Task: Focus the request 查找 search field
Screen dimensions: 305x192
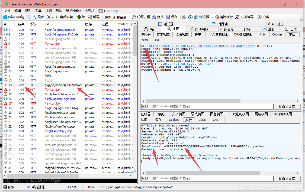Action: point(207,106)
